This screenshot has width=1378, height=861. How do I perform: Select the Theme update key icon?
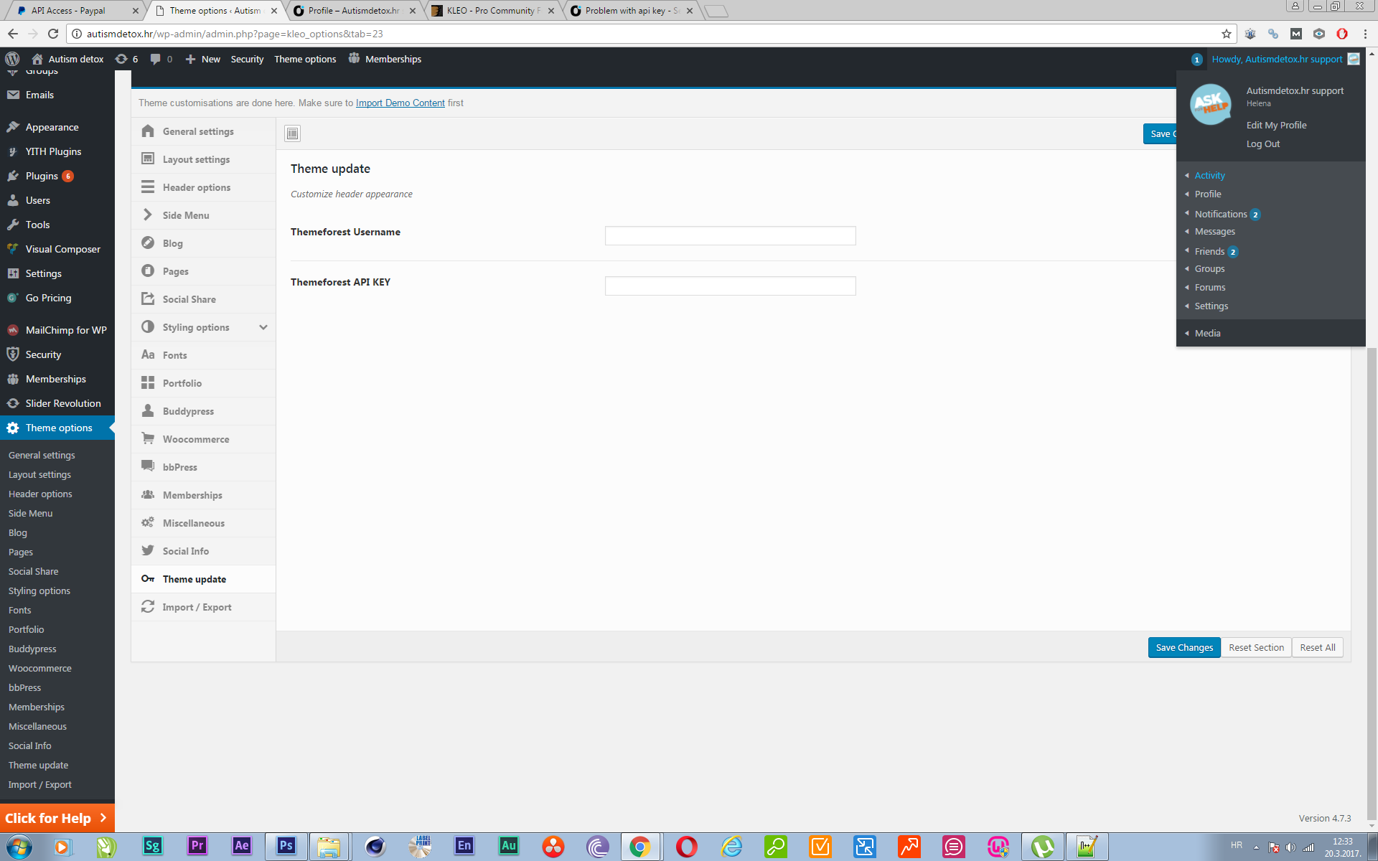coord(148,579)
